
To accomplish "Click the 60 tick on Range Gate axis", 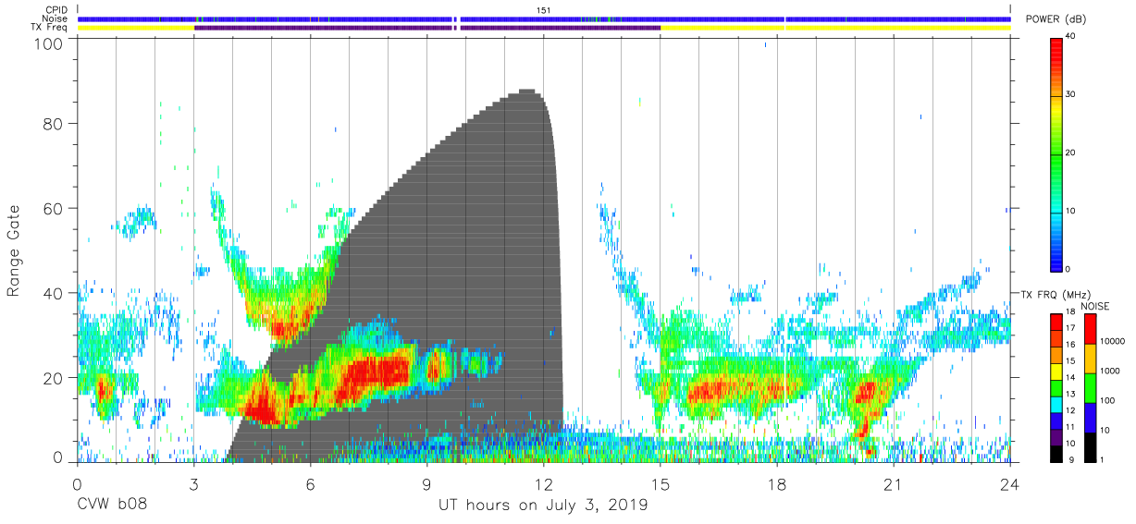I will (53, 209).
